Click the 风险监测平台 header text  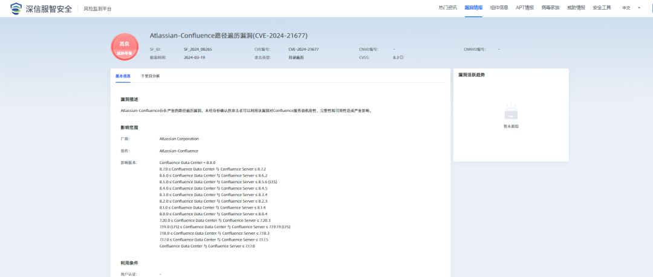[x=97, y=8]
